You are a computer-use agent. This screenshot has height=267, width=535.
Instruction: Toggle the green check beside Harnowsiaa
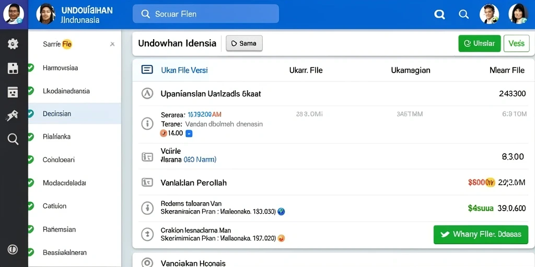(x=30, y=67)
